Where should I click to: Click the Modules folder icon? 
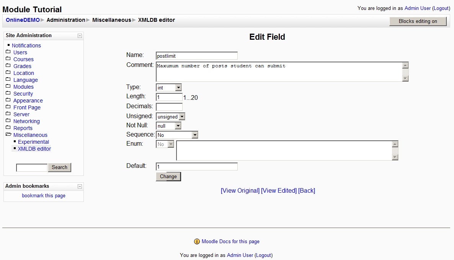pos(9,87)
